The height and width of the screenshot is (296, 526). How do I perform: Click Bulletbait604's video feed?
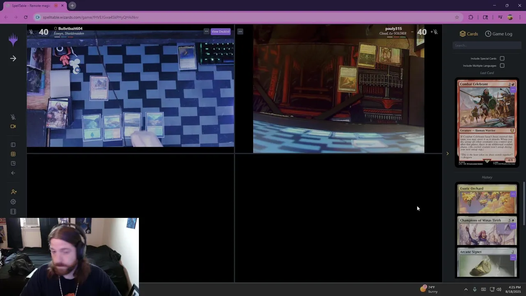[x=131, y=88]
